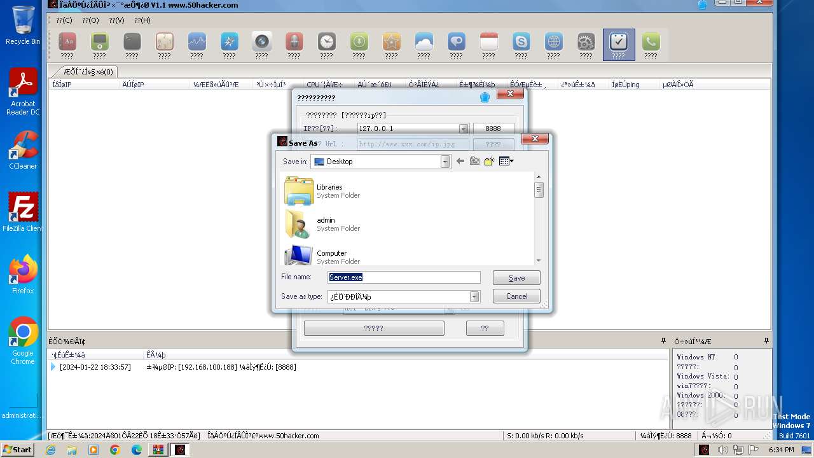Expand the 127.0.0.1 IP dropdown arrow
This screenshot has width=814, height=458.
(x=464, y=128)
